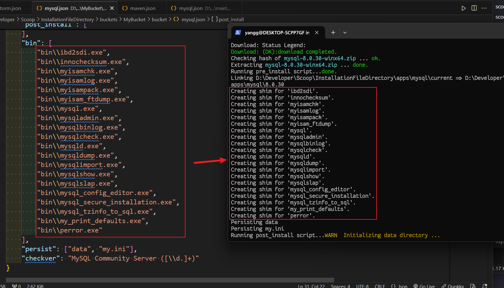504x288 pixels.
Task: Click the Quokka status bar item
Action: click(452, 286)
